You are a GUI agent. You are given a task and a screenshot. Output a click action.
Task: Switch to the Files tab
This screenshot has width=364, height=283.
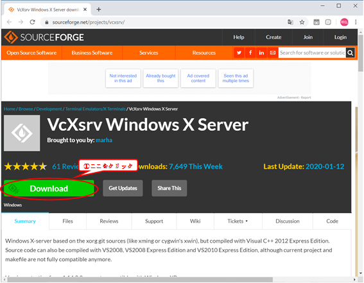click(68, 221)
